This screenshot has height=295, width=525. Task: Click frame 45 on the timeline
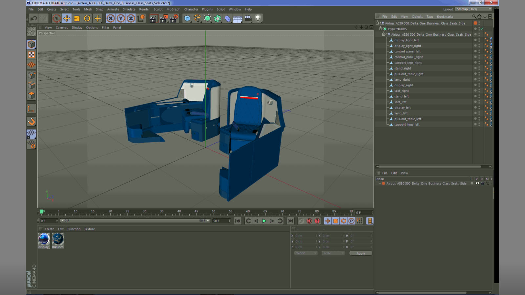196,212
